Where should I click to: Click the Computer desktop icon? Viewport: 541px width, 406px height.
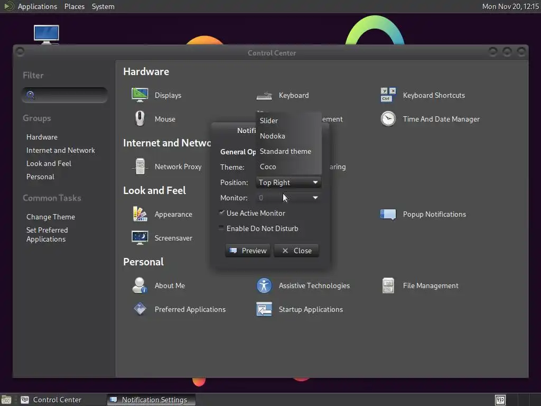pos(46,34)
